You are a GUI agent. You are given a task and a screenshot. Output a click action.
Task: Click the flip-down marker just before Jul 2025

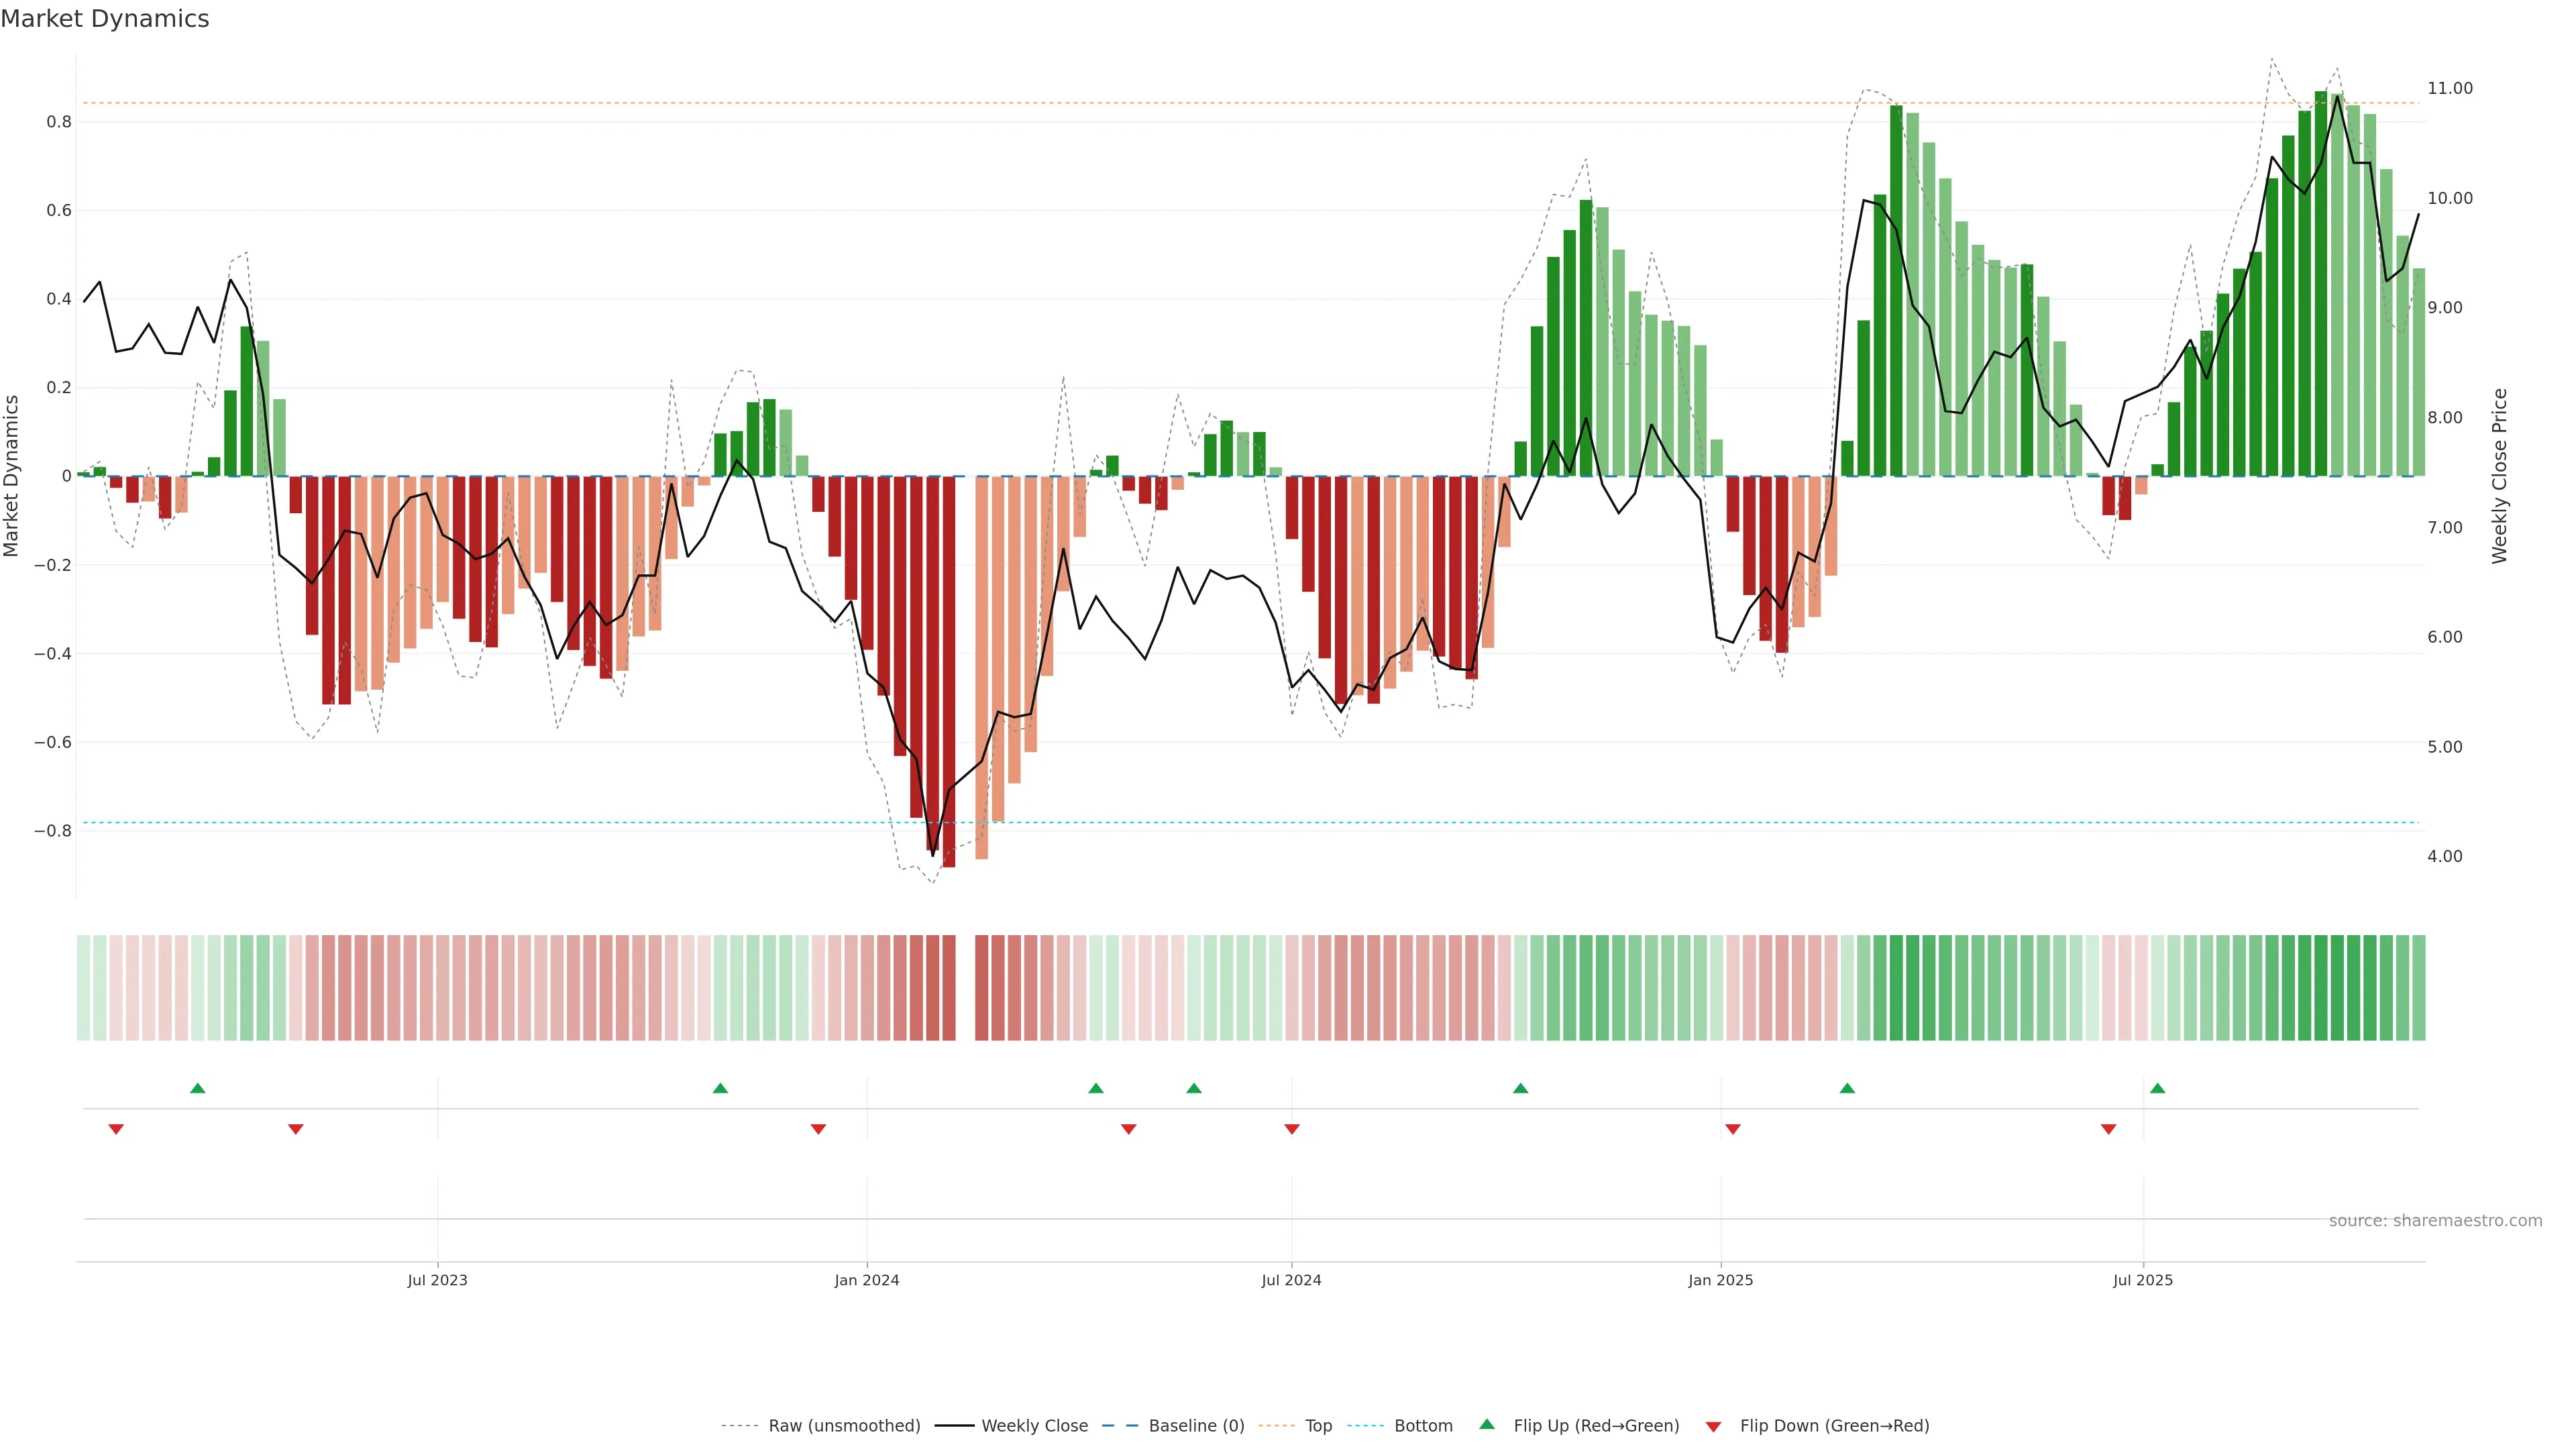click(x=2109, y=1129)
